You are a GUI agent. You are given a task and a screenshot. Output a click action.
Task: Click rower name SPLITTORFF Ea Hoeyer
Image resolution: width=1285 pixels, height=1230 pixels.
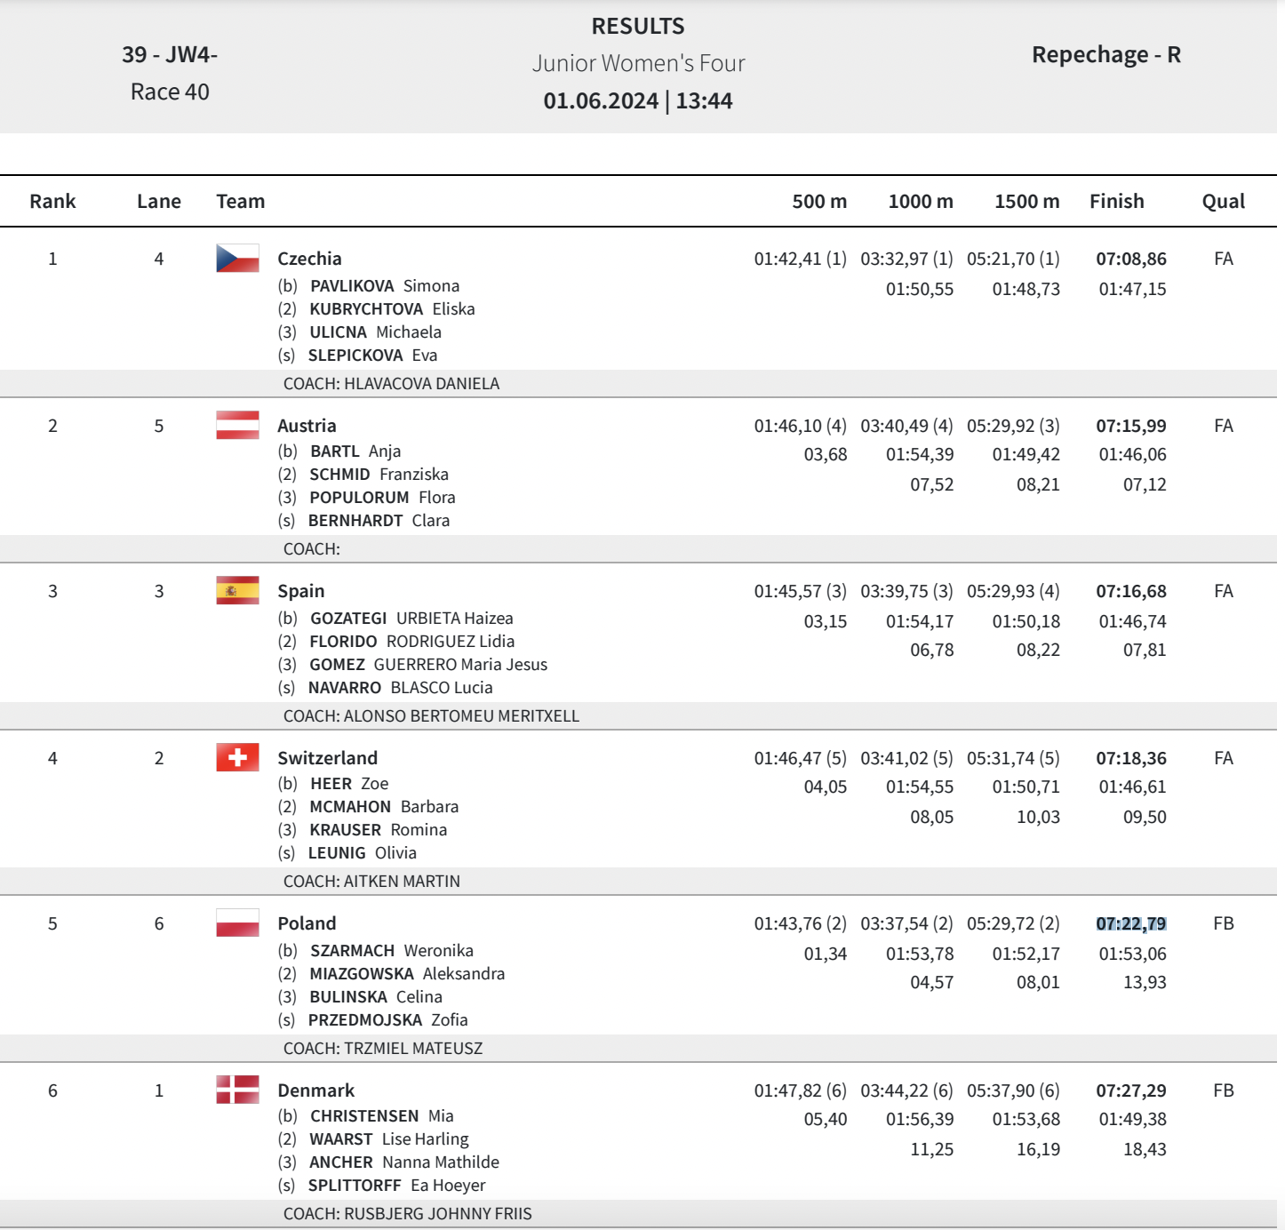click(396, 1186)
